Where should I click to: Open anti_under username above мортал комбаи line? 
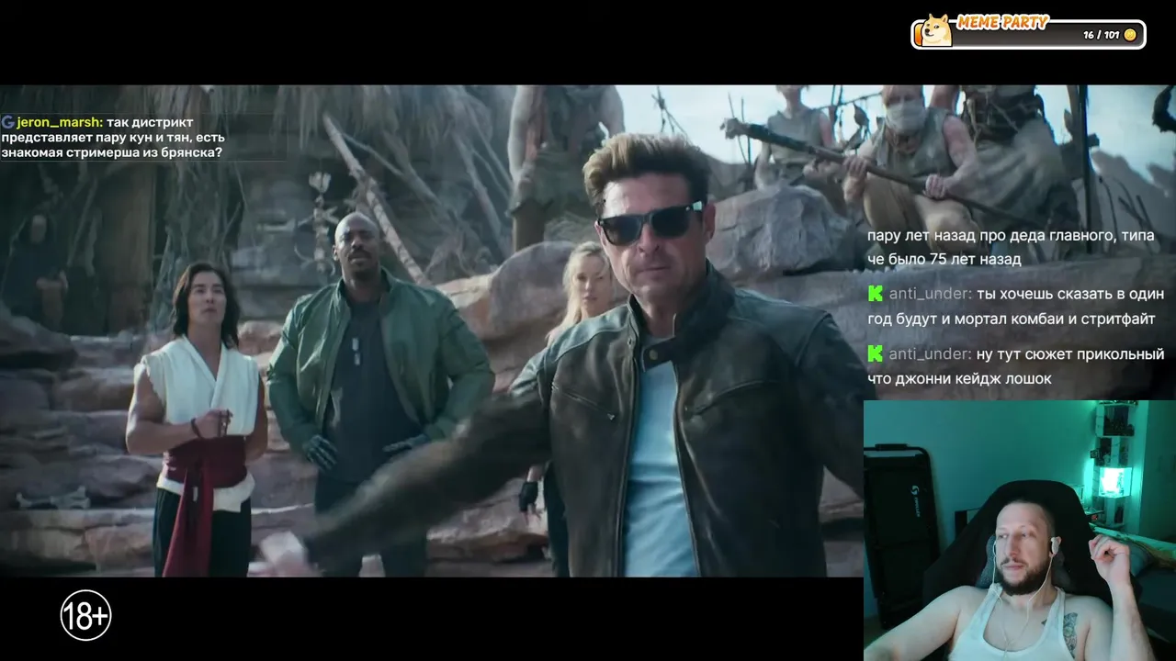[x=930, y=294]
